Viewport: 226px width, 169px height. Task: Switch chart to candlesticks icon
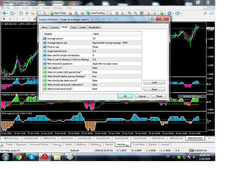117,13
